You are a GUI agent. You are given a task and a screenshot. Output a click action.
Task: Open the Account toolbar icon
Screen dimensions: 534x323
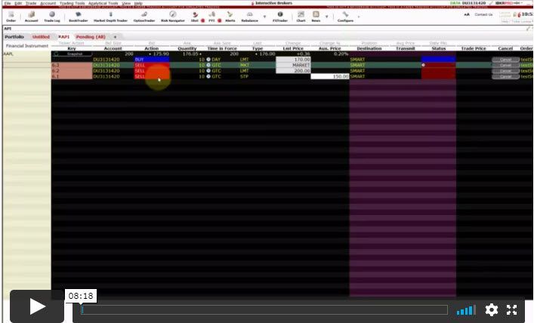31,16
